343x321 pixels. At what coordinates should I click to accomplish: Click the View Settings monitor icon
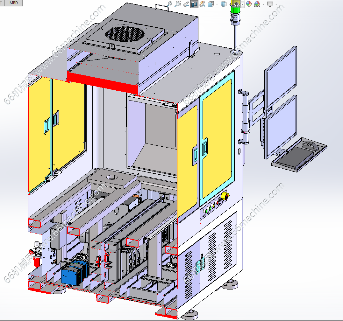click(270, 4)
